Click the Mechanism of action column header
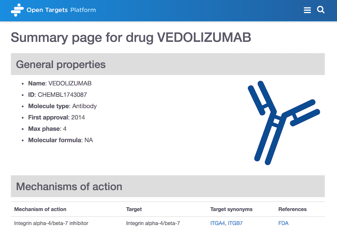The height and width of the screenshot is (232, 337). [40, 209]
